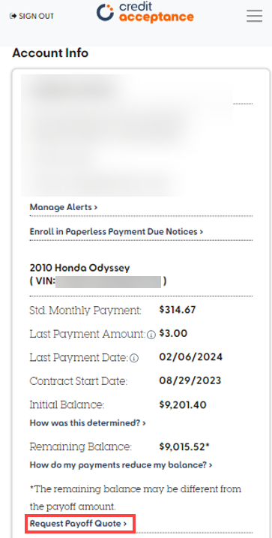The image size is (272, 538).
Task: Request Payoff Quote
Action: 79,524
